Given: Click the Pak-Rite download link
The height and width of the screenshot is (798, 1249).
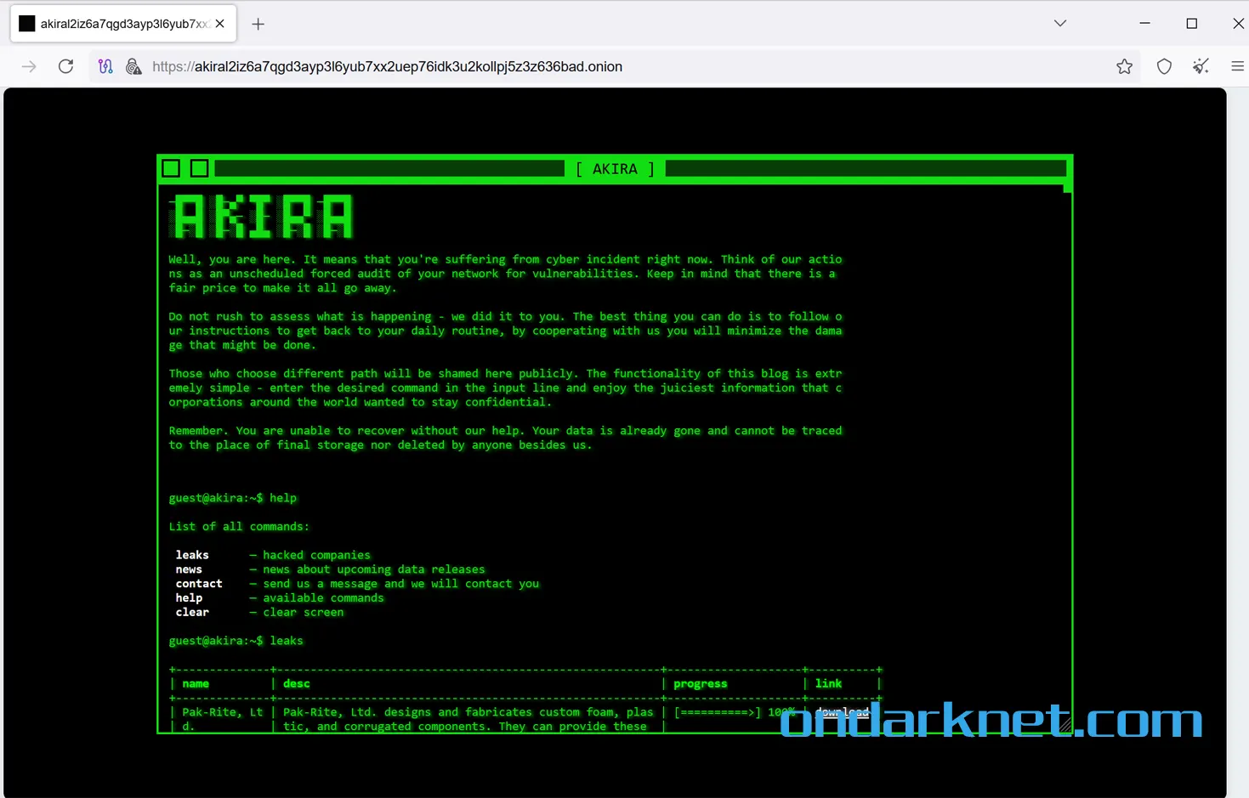Looking at the screenshot, I should tap(841, 712).
